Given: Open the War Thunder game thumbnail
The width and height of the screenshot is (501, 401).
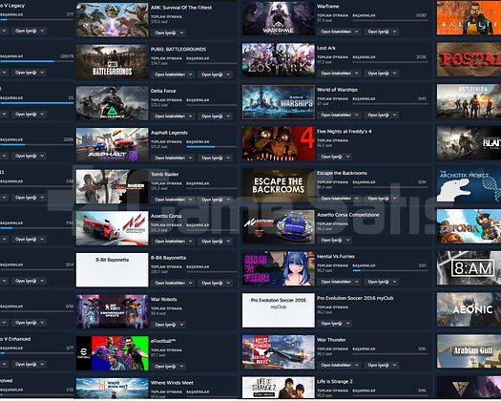Looking at the screenshot, I should click(279, 352).
